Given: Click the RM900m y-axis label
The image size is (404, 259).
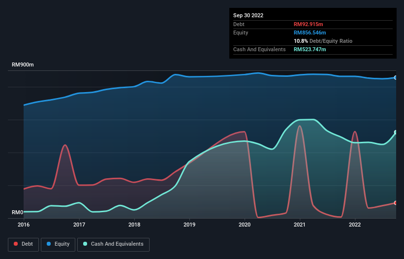Looking at the screenshot, I should point(23,65).
